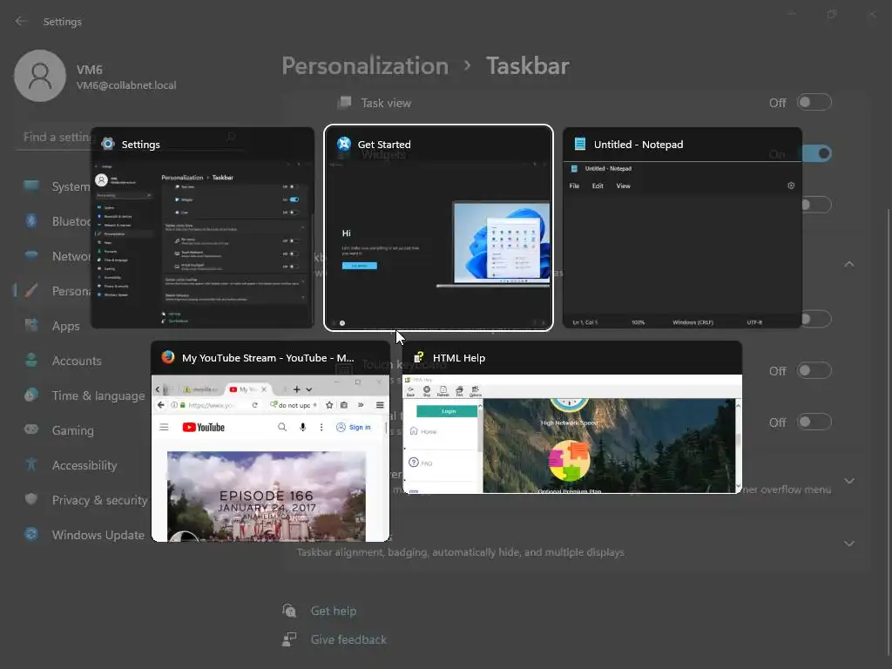The height and width of the screenshot is (669, 892).
Task: Open Windows Update in the sidebar
Action: (x=83, y=534)
